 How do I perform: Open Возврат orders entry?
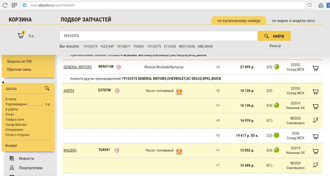[11, 145]
